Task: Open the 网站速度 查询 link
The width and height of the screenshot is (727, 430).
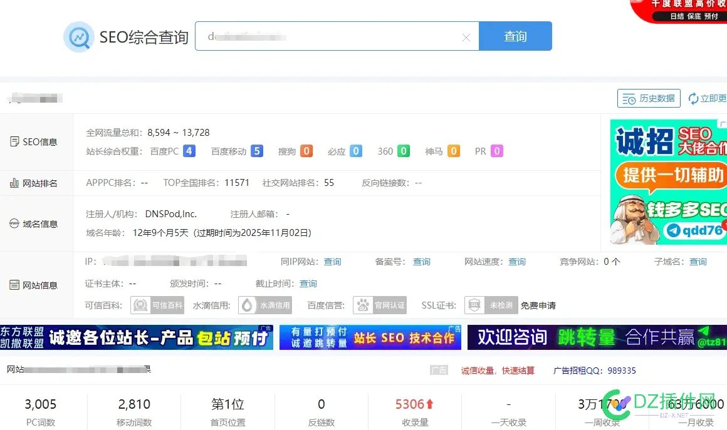Action: click(x=517, y=262)
